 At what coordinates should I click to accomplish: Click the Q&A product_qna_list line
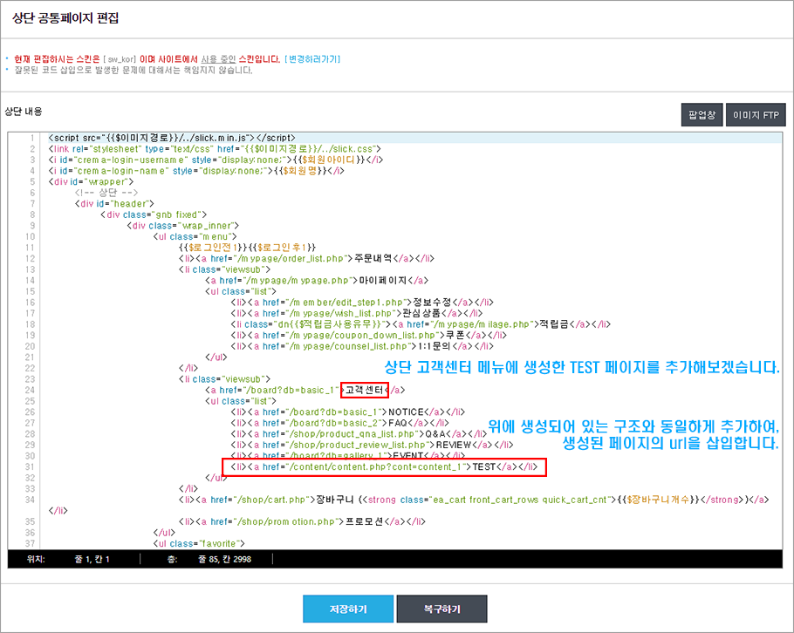pos(359,434)
